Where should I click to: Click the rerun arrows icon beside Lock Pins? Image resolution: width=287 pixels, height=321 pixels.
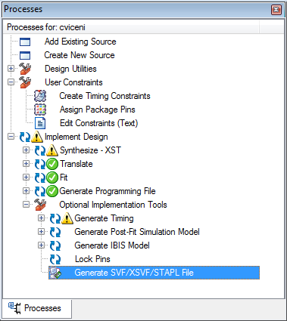(x=55, y=259)
